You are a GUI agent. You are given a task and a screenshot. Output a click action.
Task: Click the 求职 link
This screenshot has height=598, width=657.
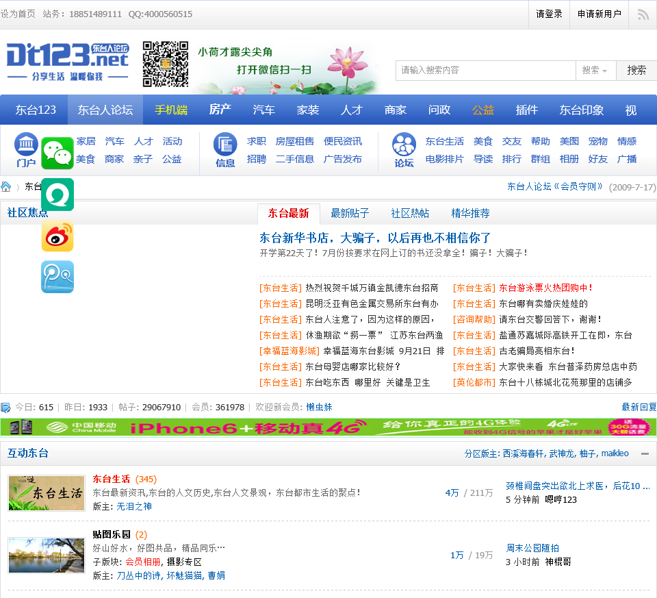coord(257,141)
